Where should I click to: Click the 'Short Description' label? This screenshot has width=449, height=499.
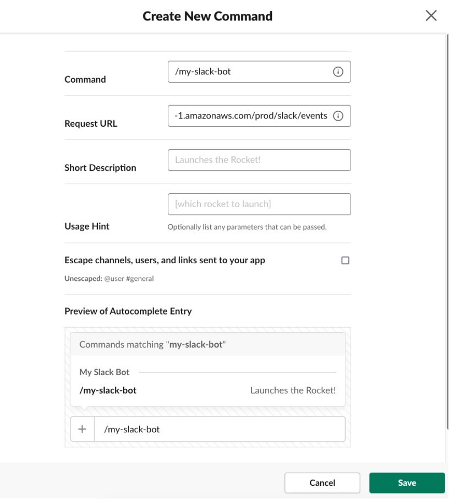tap(100, 168)
